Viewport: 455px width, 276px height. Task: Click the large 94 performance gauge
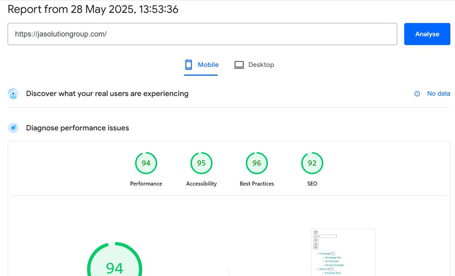click(x=115, y=259)
